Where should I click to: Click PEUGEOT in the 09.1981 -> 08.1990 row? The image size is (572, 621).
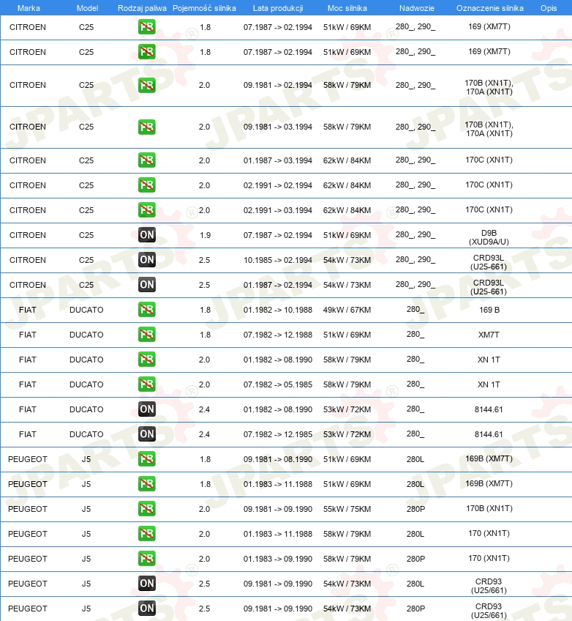[28, 459]
